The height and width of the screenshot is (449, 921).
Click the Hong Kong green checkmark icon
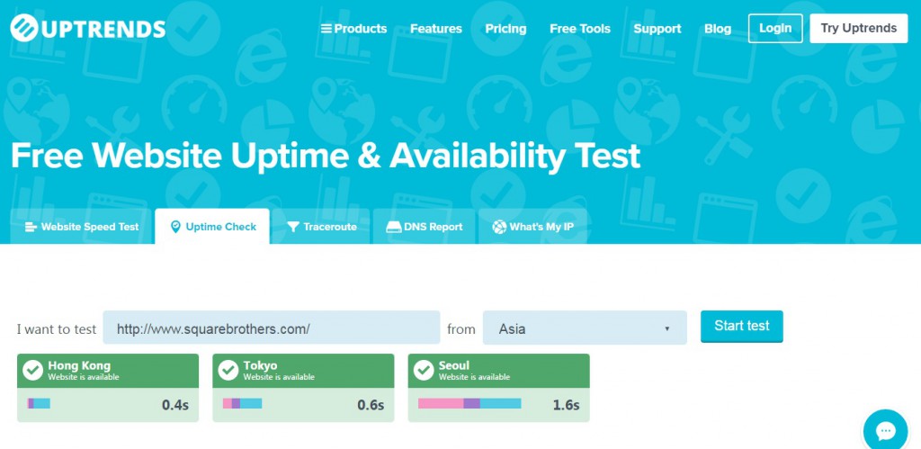tap(33, 370)
